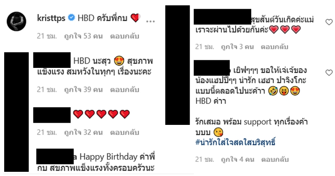335x176 pixels.
Task: View the 53 likes on kristtps comment
Action: click(83, 36)
